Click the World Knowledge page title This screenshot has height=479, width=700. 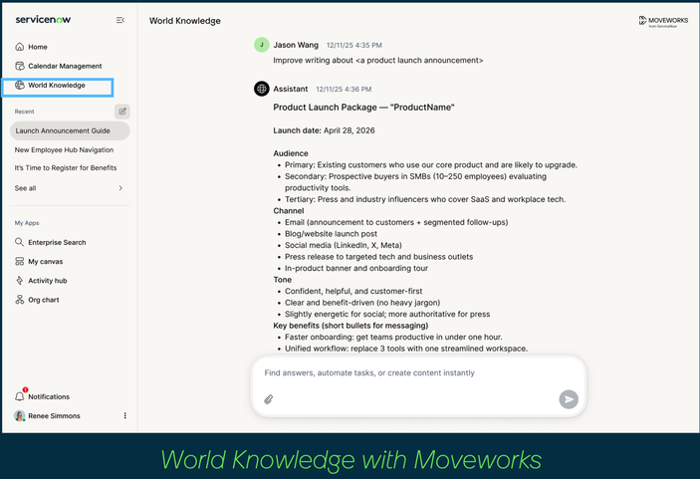click(x=185, y=21)
